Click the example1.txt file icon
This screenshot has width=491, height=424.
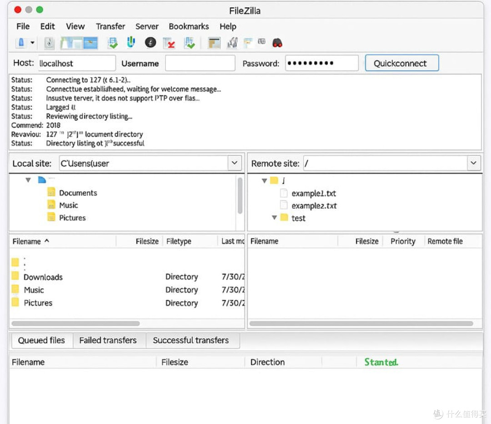coord(284,193)
